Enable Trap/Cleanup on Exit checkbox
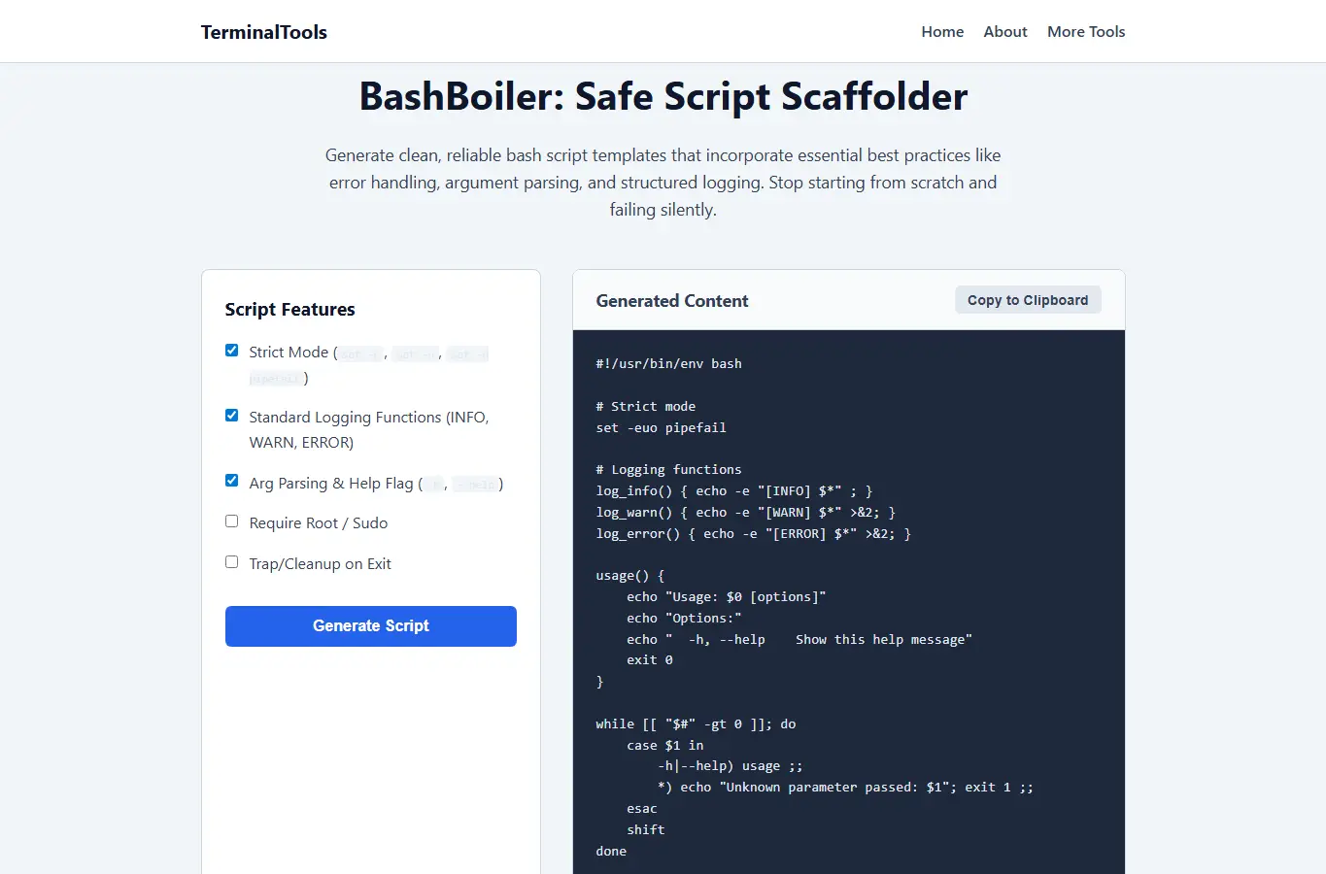The image size is (1326, 874). tap(231, 562)
